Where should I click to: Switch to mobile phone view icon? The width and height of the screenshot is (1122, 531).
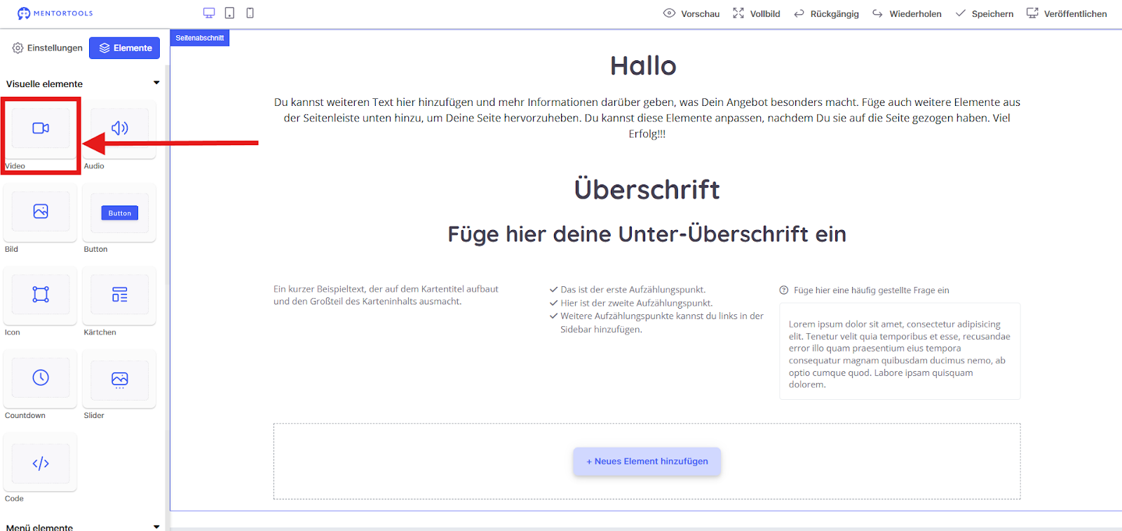[x=250, y=13]
